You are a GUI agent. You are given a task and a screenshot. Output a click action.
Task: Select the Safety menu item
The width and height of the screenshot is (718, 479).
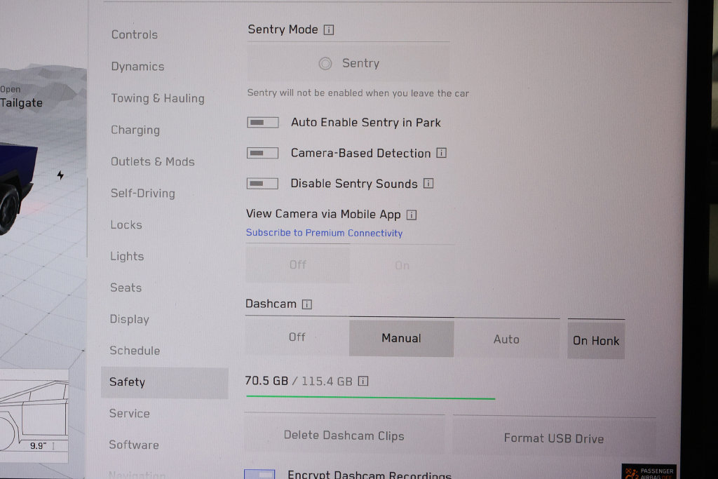coord(164,382)
